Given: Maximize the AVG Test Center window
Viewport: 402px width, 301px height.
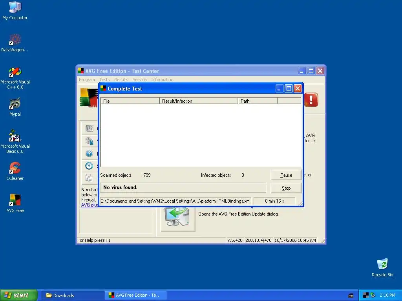Looking at the screenshot, I should pos(311,71).
